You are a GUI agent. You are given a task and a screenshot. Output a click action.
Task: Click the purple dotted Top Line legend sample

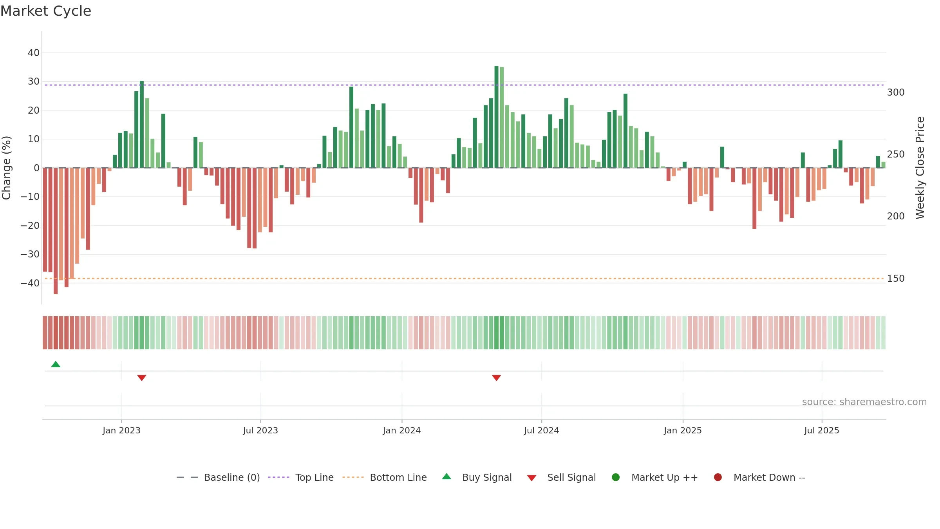point(278,477)
